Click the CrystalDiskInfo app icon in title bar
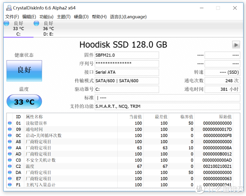This screenshot has height=196, width=246. [x=9, y=8]
